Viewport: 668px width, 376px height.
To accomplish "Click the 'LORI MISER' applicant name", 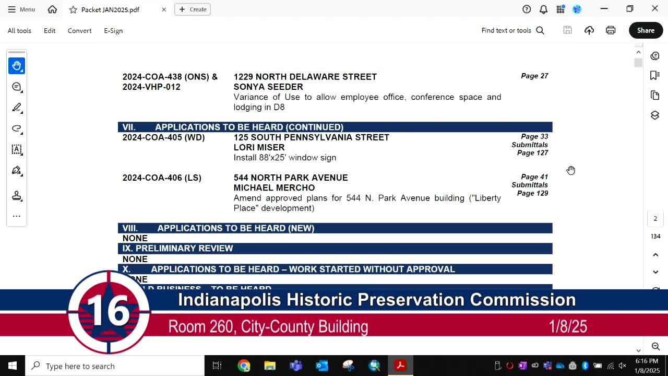I will tap(259, 148).
